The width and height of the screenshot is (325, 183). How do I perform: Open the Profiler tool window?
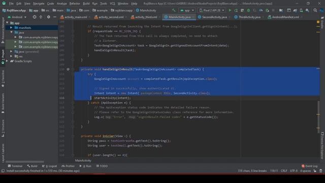point(68,166)
